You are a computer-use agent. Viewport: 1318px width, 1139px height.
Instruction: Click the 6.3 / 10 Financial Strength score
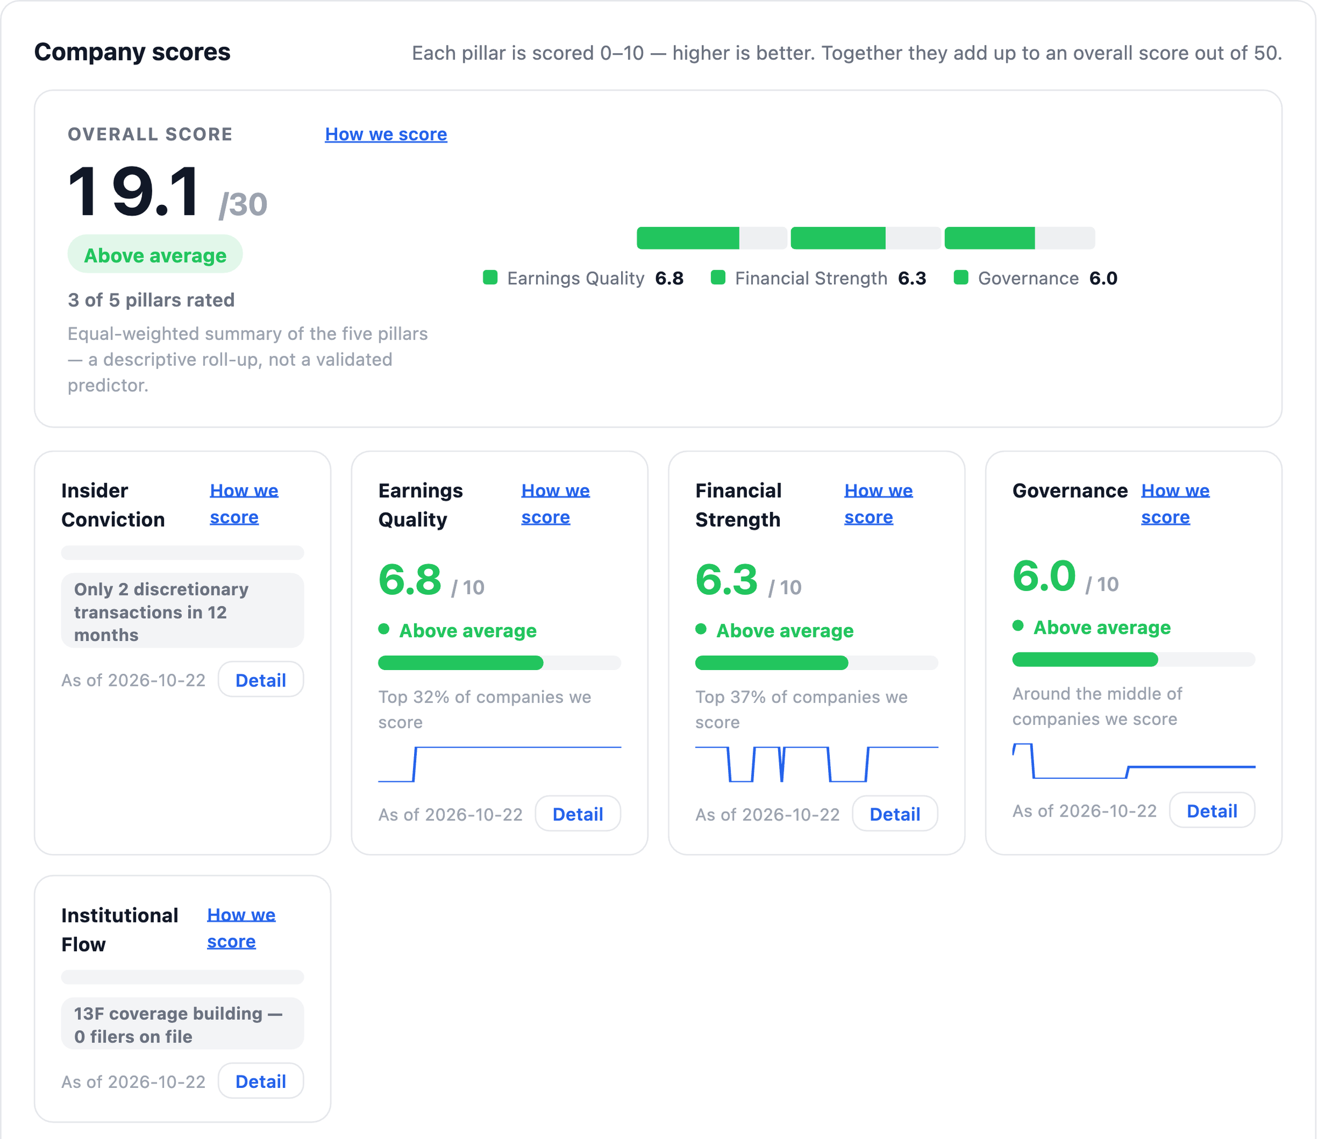point(748,580)
